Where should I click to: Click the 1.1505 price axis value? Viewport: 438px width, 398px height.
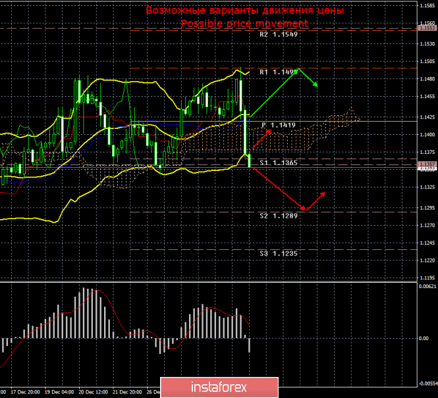click(427, 62)
